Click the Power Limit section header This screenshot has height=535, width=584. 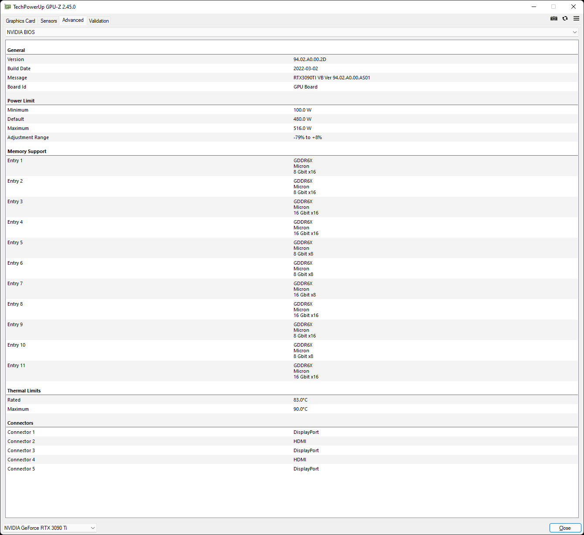coord(21,101)
